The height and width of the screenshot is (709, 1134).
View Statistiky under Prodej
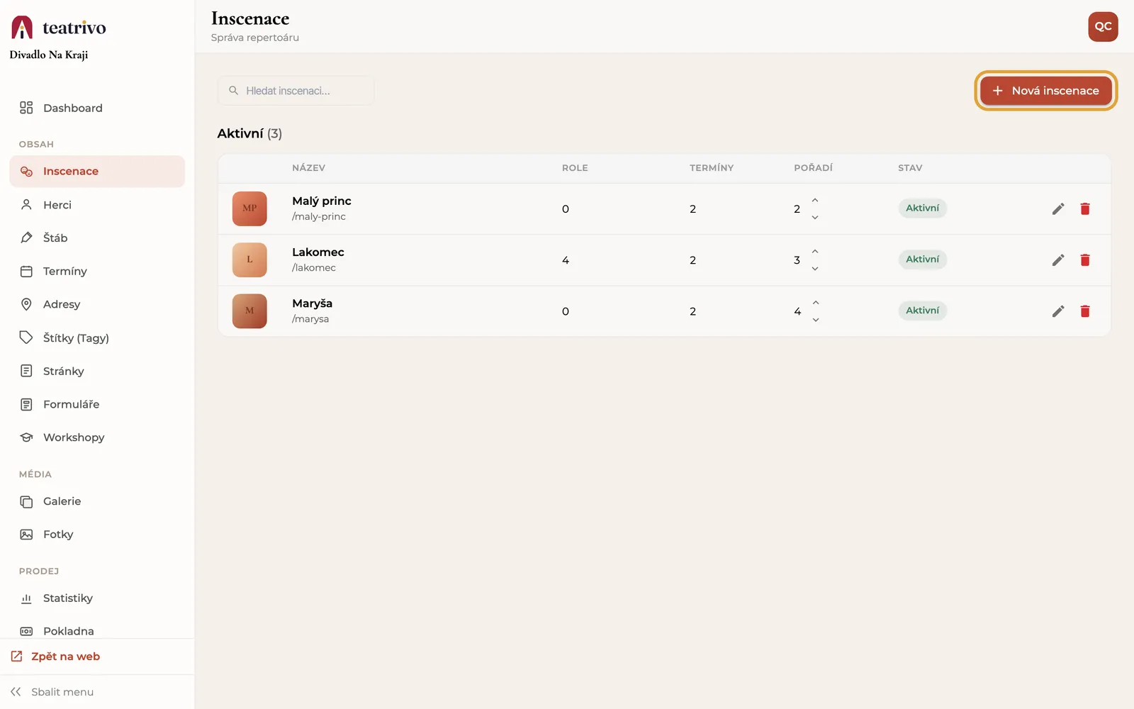coord(97,598)
